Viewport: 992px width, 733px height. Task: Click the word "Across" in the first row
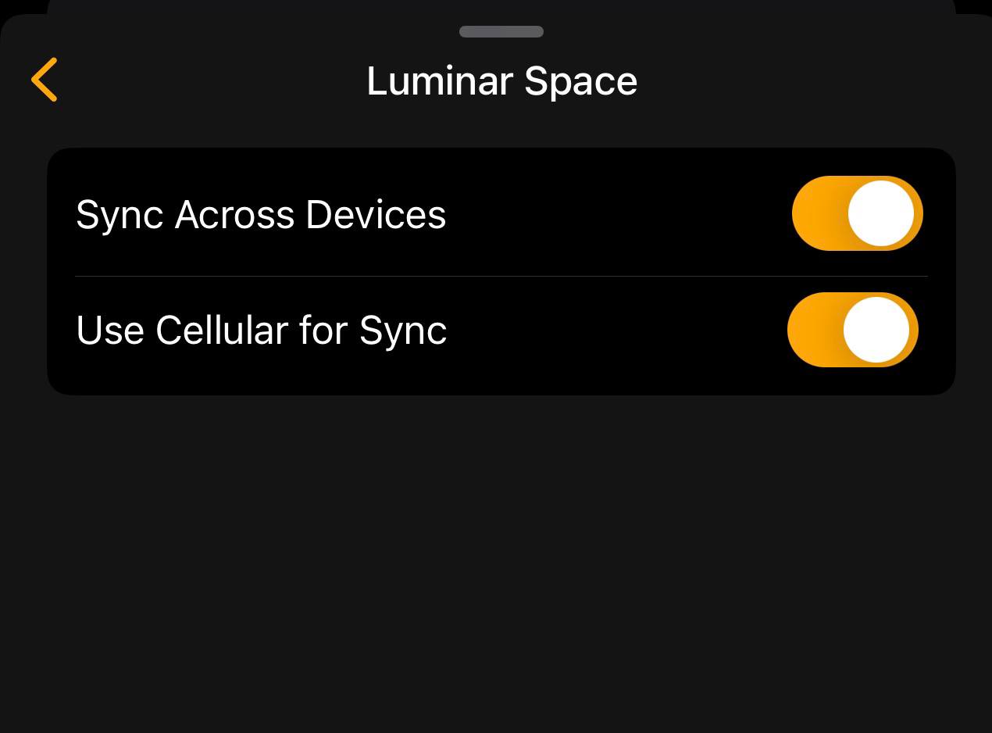pos(234,215)
